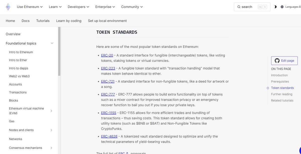Image resolution: width=301 pixels, height=154 pixels.
Task: Open Accounts in the sidebar
Action: [16, 84]
